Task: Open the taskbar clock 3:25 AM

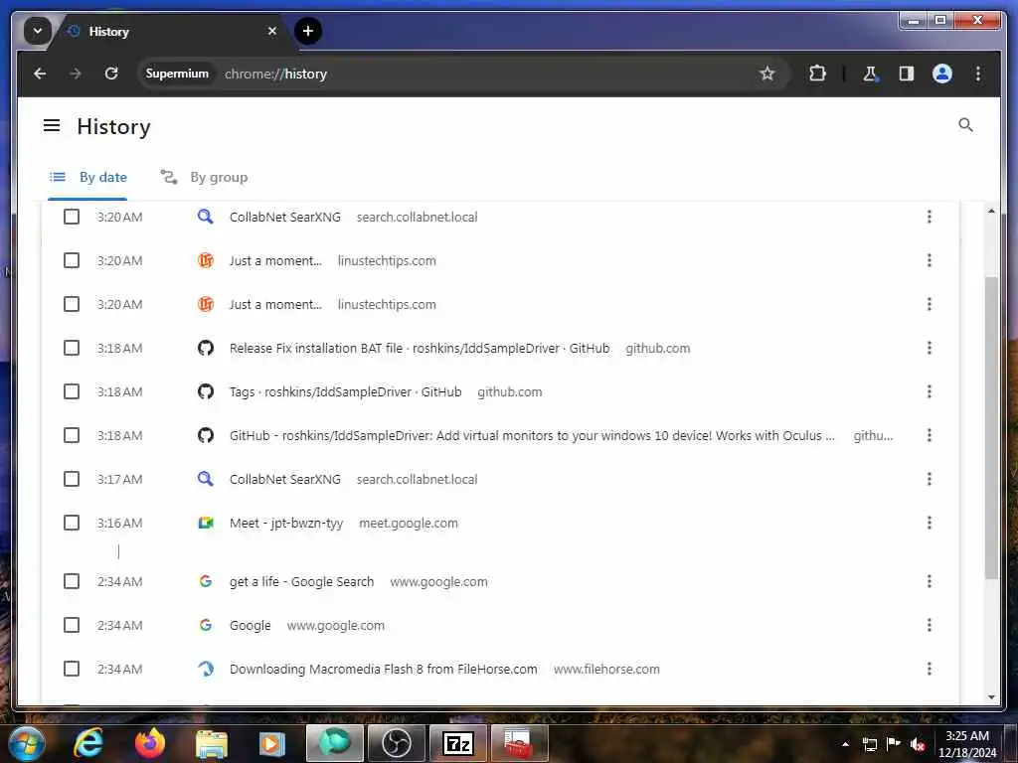Action: 967,744
